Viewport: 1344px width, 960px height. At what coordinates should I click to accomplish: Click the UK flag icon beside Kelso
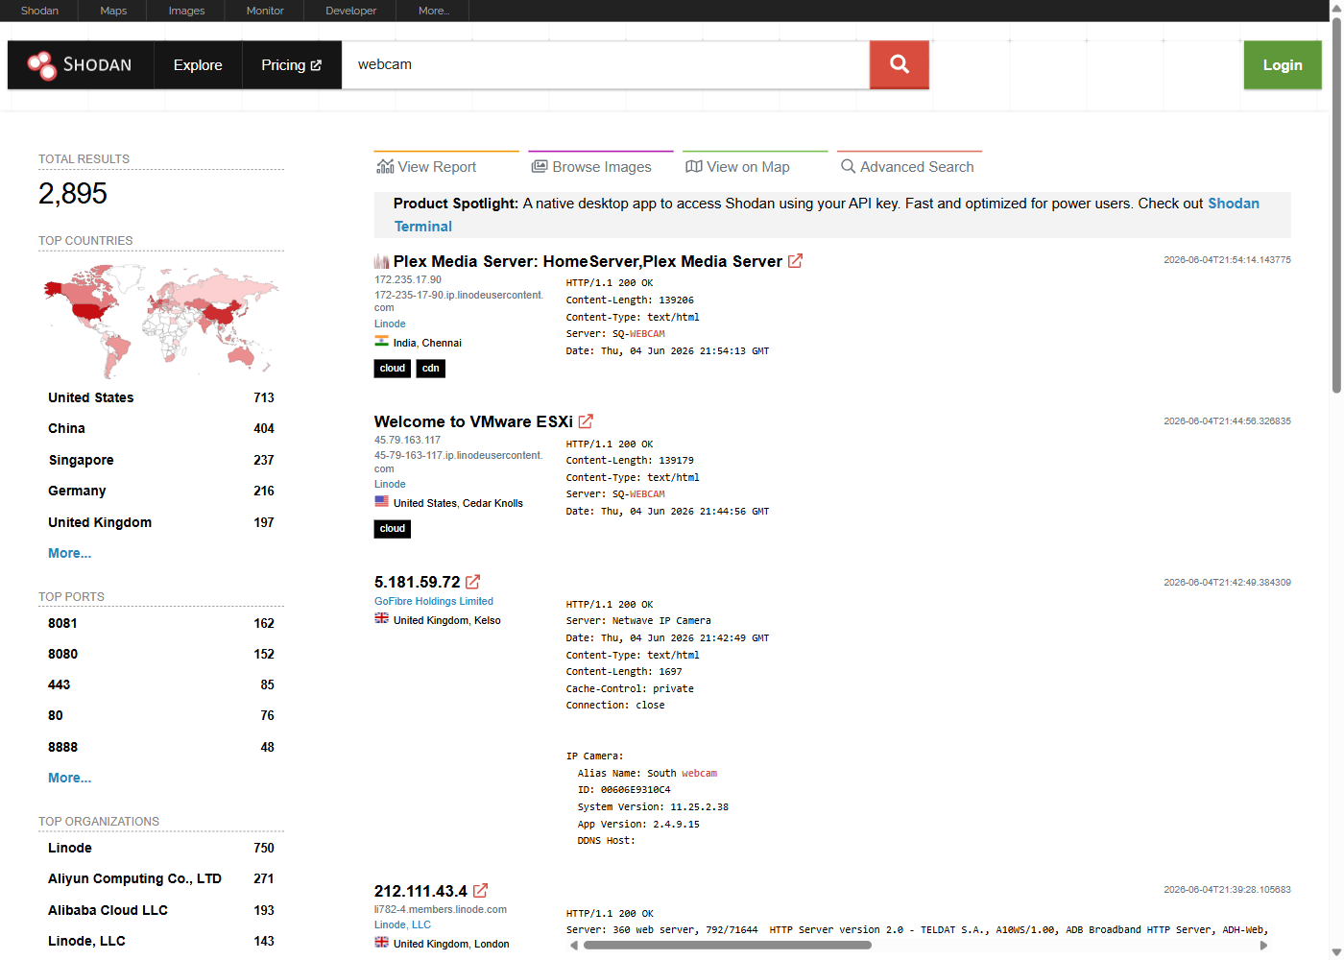point(382,619)
